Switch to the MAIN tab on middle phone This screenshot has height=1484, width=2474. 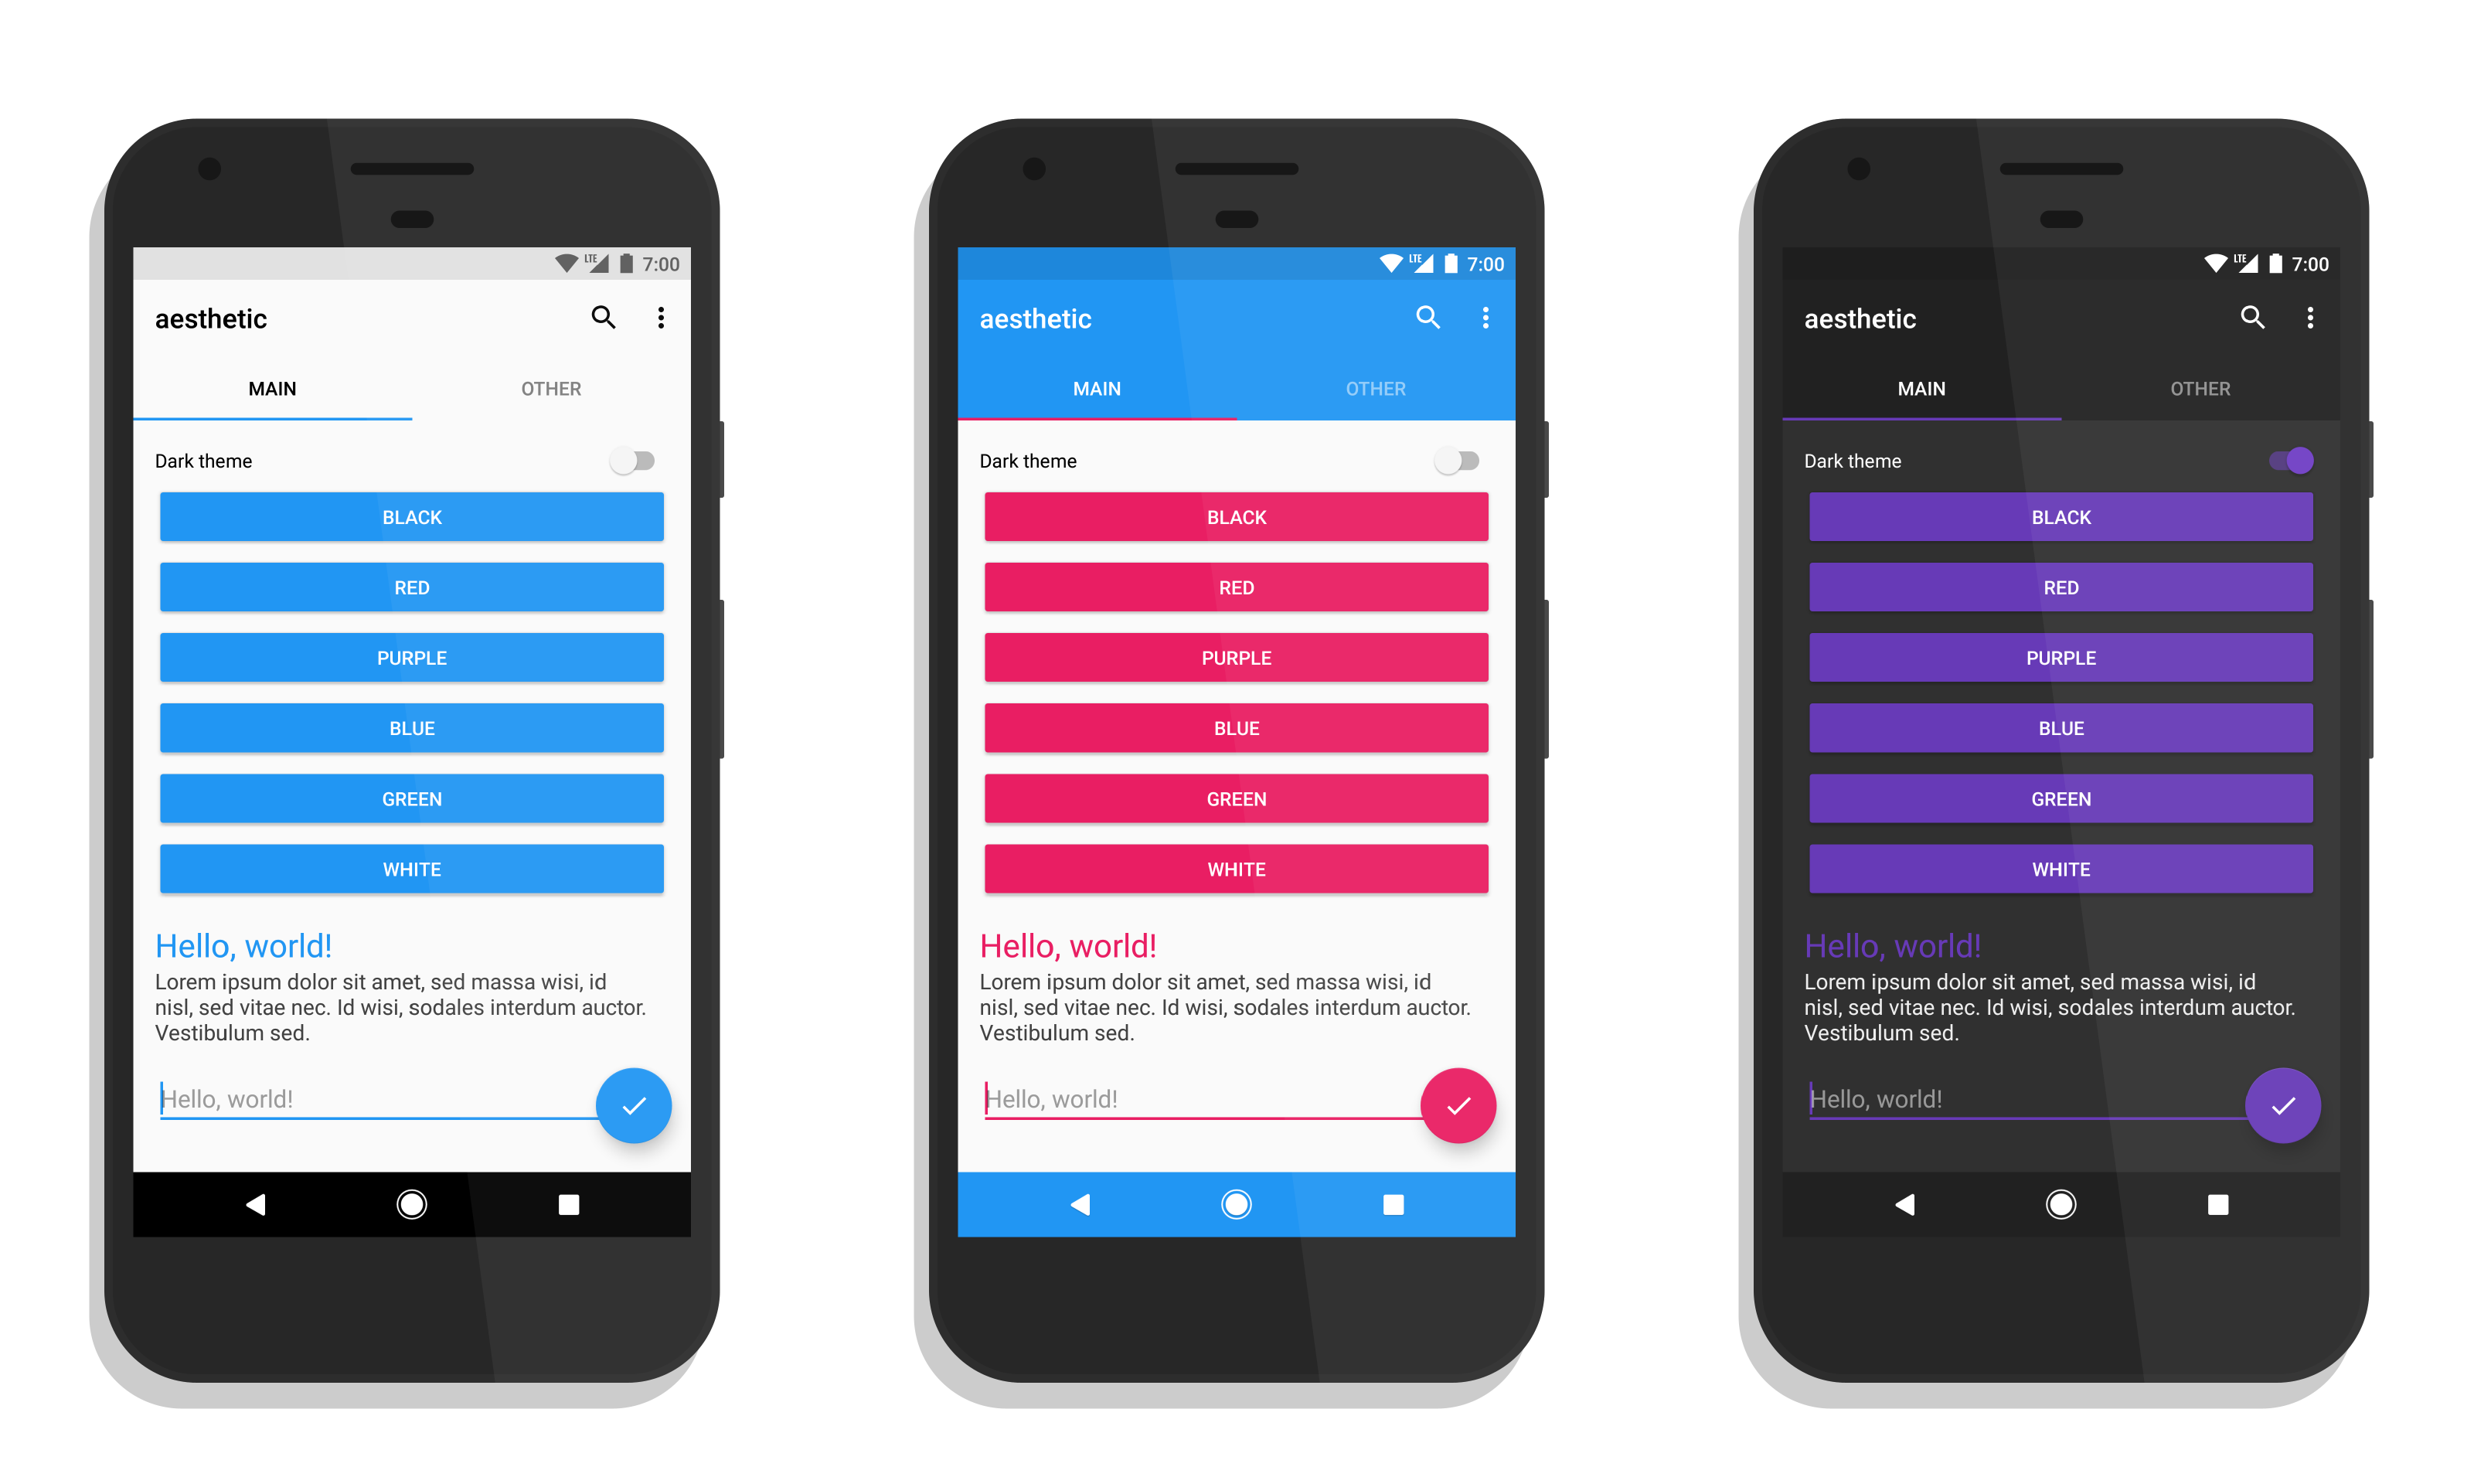[x=1098, y=387]
